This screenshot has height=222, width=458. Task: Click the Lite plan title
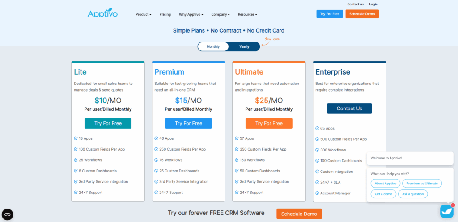[81, 72]
